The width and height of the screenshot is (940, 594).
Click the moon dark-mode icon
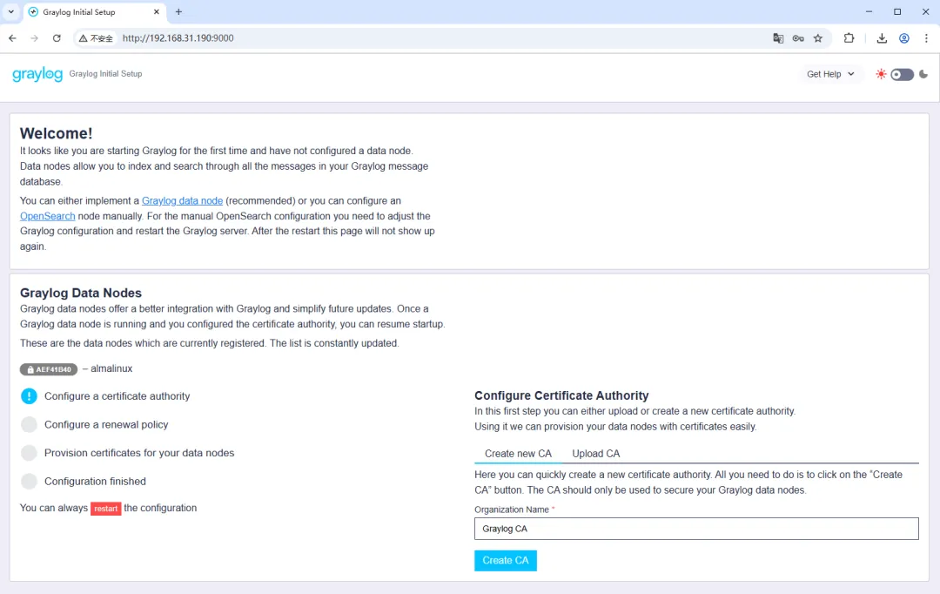tap(923, 74)
